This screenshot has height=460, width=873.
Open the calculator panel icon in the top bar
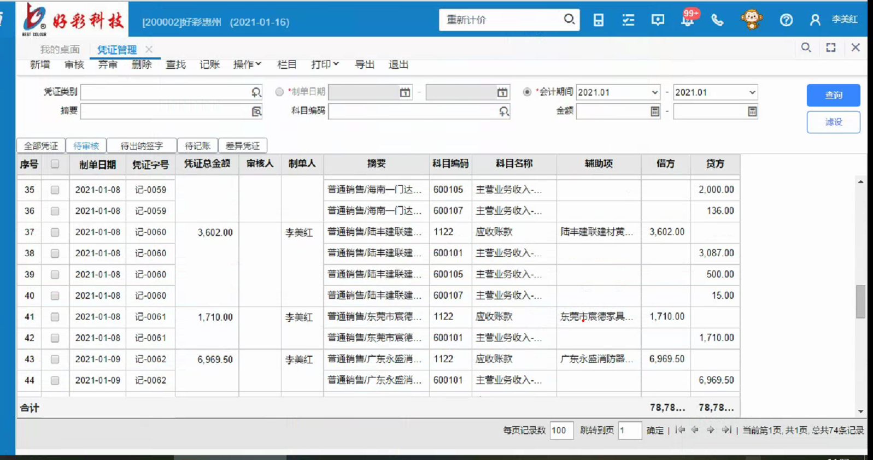(x=599, y=20)
